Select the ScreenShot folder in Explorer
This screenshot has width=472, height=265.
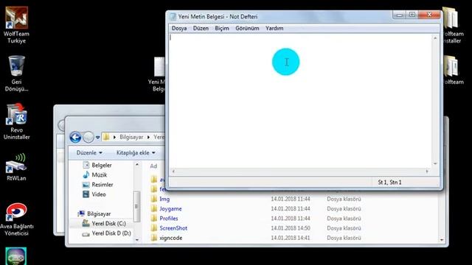pyautogui.click(x=173, y=228)
